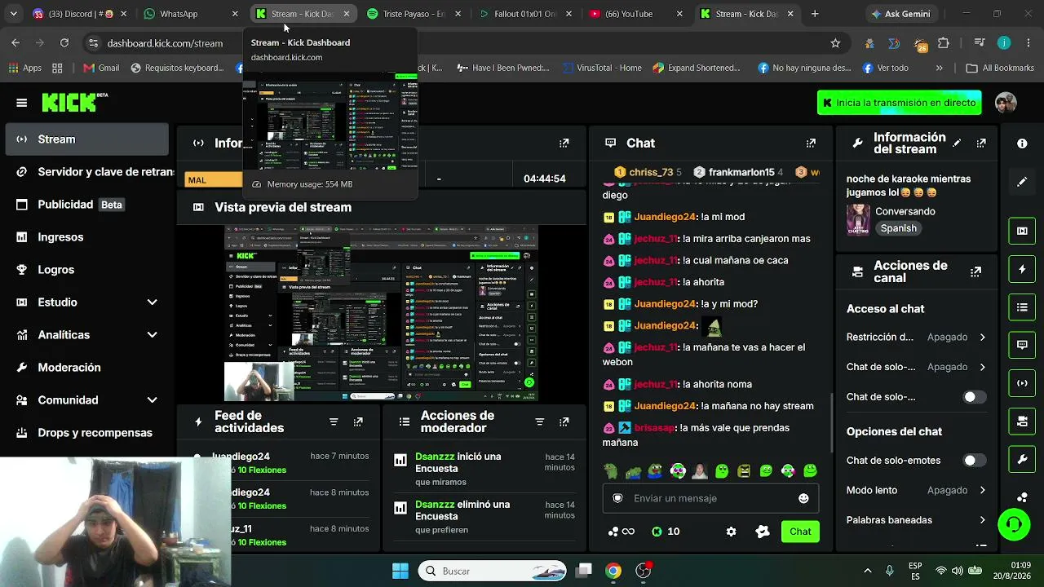Edit stream info with the pencil icon
1044x587 pixels.
coord(957,143)
